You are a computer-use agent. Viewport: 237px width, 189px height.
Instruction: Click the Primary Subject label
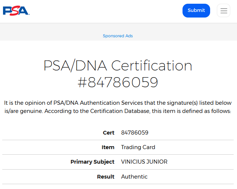point(92,162)
